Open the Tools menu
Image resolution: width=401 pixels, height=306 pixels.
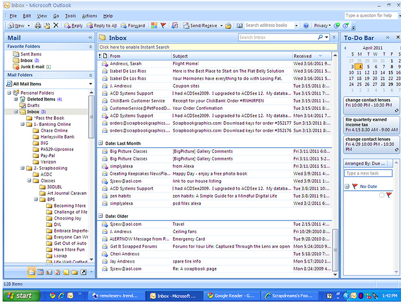click(x=70, y=16)
